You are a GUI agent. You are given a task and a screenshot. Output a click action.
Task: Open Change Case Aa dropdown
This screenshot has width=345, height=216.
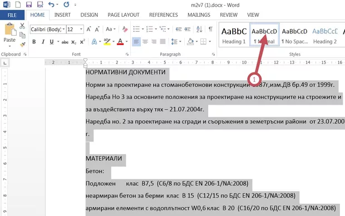pyautogui.click(x=110, y=29)
